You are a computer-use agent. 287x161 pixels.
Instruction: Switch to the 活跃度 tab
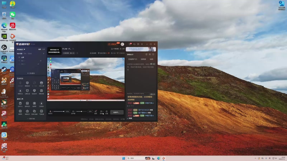[143, 59]
